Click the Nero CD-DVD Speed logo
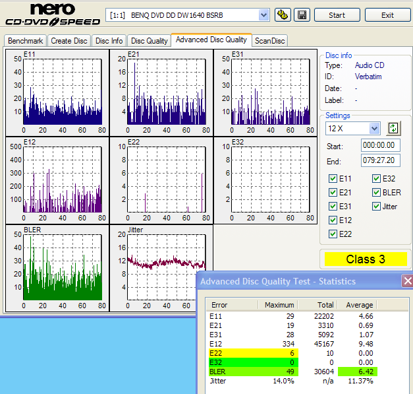 click(51, 16)
